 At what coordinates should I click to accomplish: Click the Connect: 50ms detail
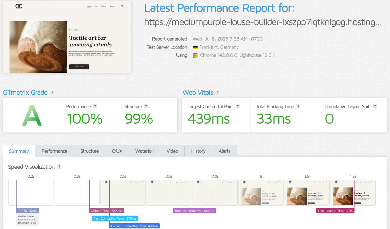(27, 220)
